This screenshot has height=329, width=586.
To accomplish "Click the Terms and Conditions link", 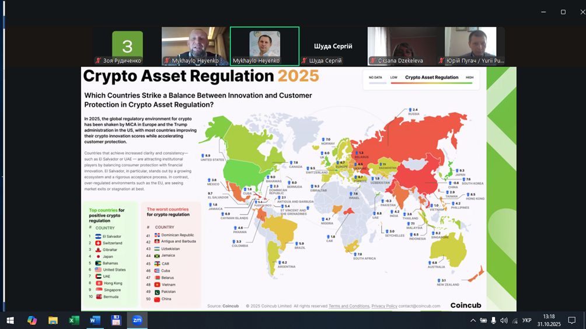I will click(x=348, y=306).
